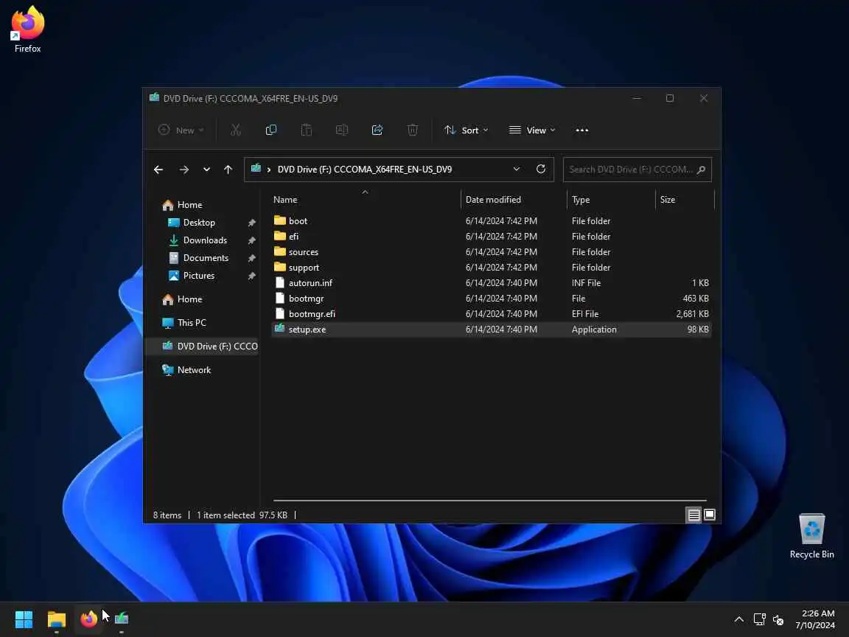Launch Firefox from the taskbar
Viewport: 849px width, 637px height.
[88, 619]
